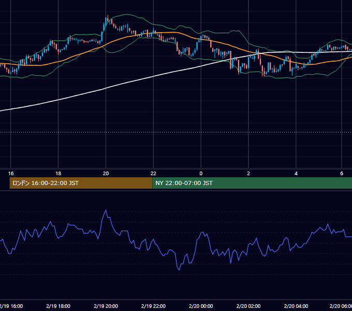Click the 2/19 22:00 date label
This screenshot has width=352, height=311.
coord(153,306)
